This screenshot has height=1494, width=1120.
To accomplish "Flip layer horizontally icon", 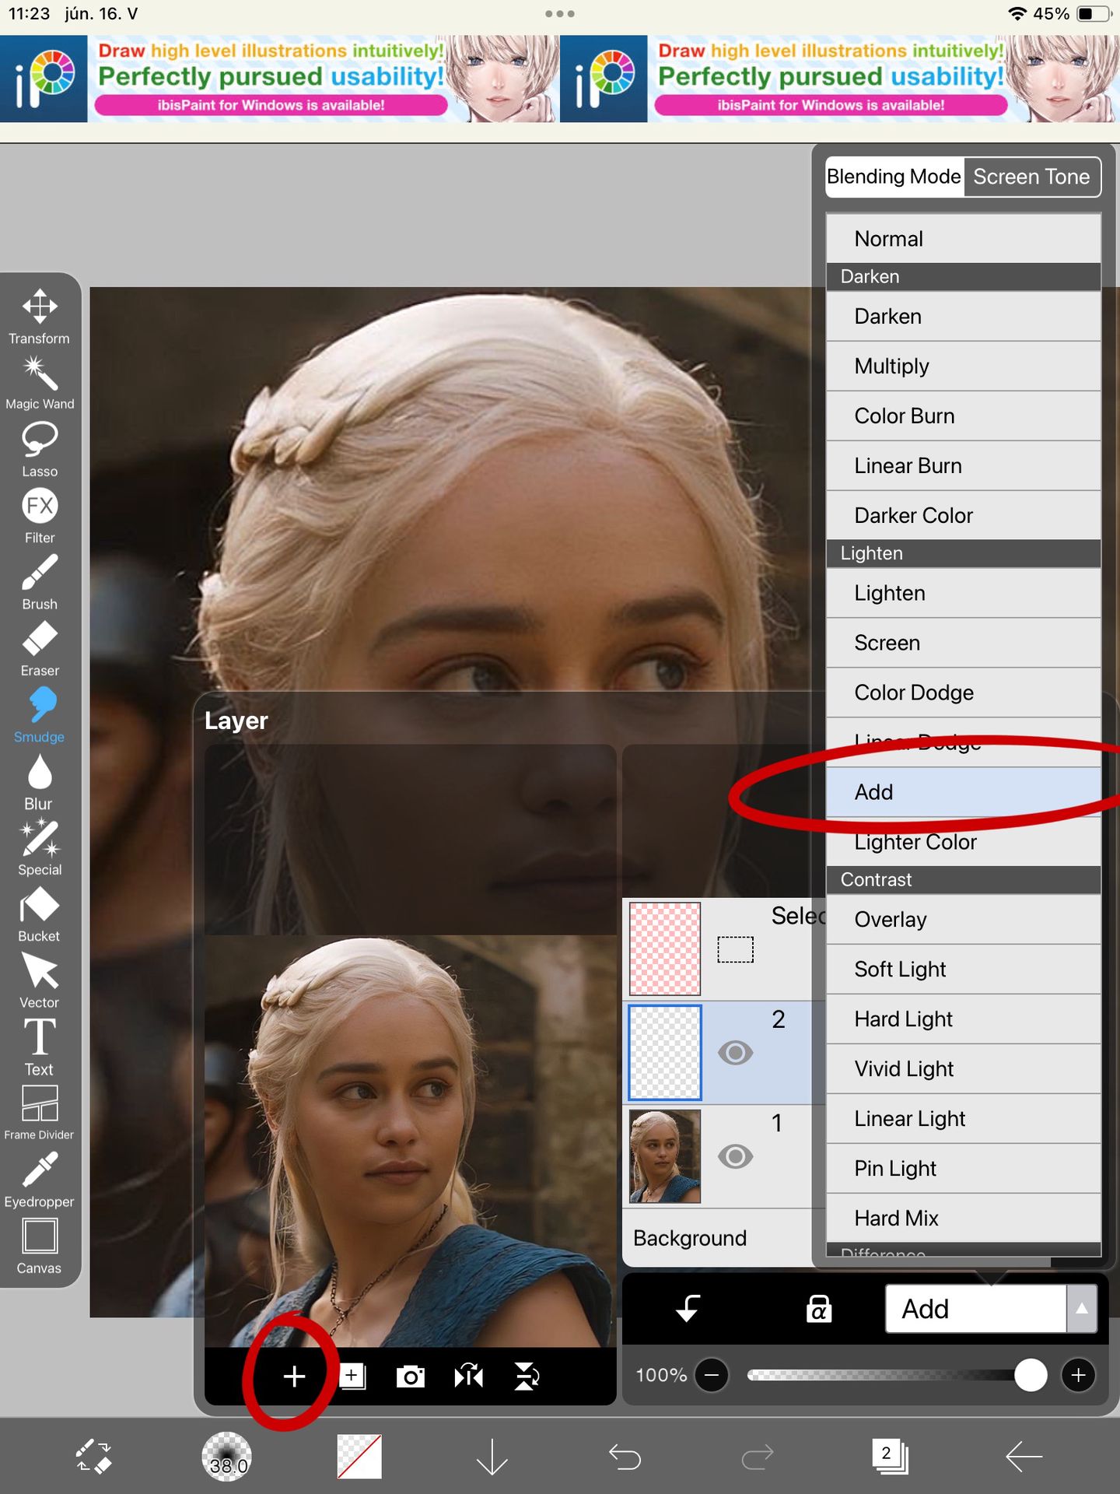I will (468, 1376).
